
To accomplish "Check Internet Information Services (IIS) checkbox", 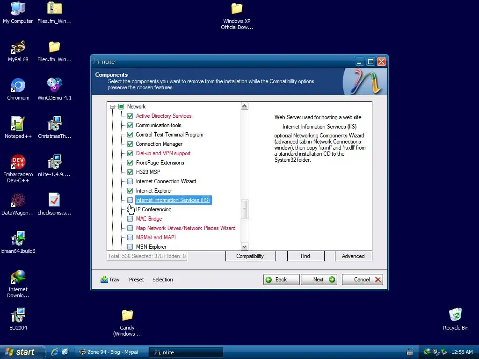I will point(130,200).
